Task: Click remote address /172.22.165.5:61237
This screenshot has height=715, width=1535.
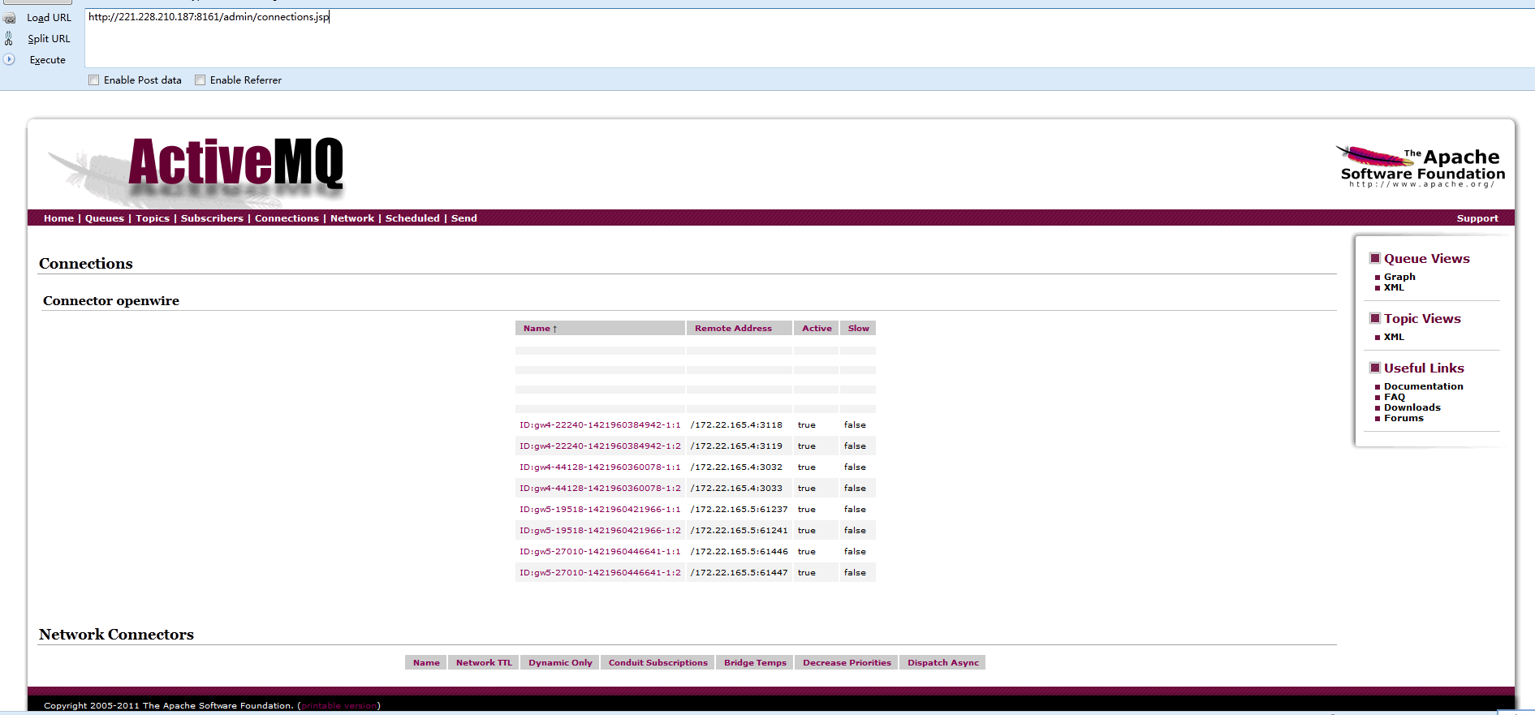Action: 739,510
